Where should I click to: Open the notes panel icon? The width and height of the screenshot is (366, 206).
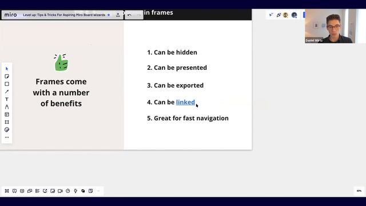(x=53, y=191)
